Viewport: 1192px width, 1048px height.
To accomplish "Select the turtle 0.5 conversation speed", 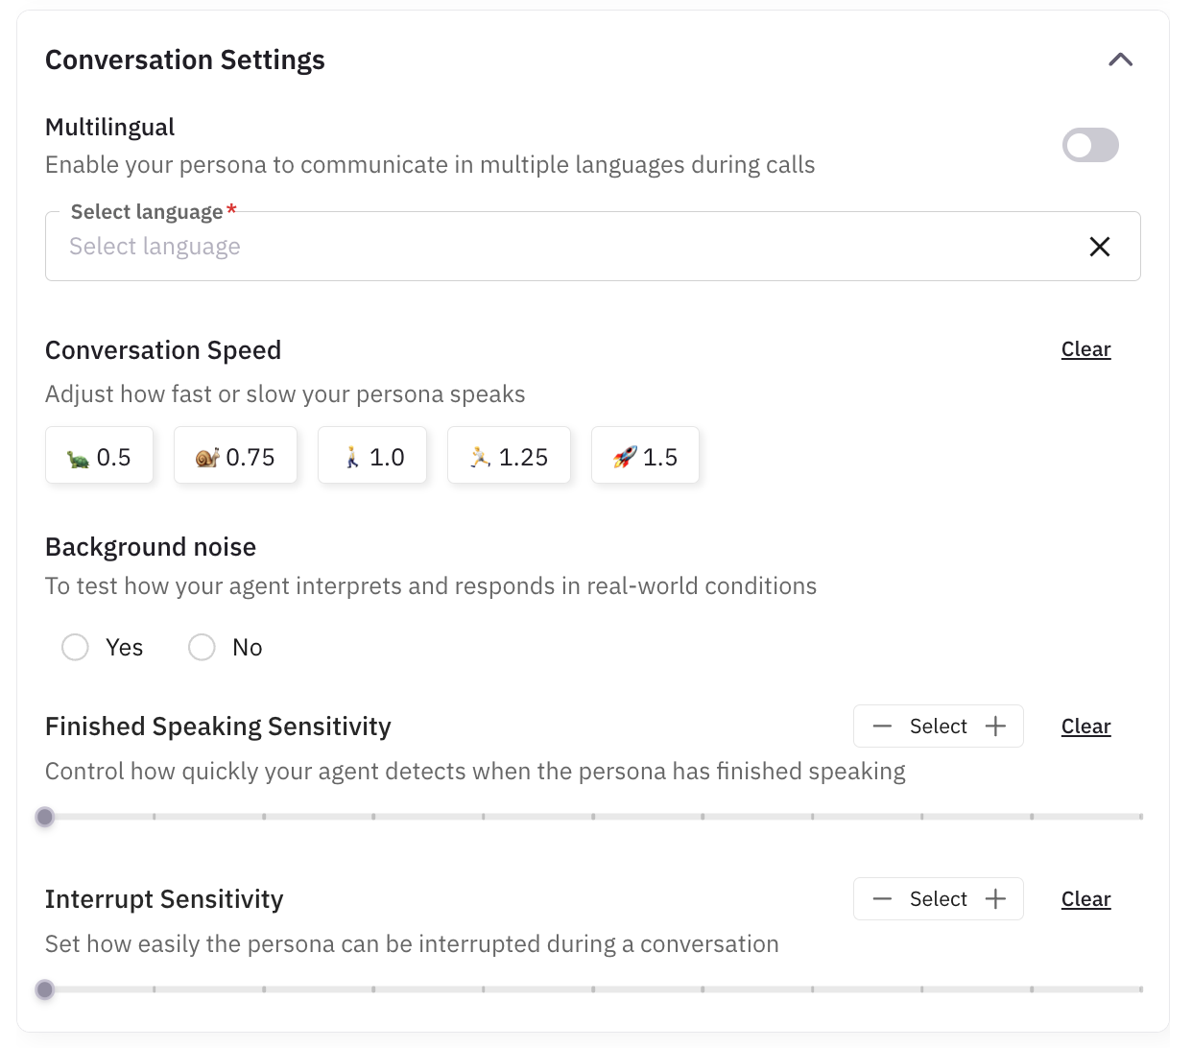I will click(x=99, y=455).
